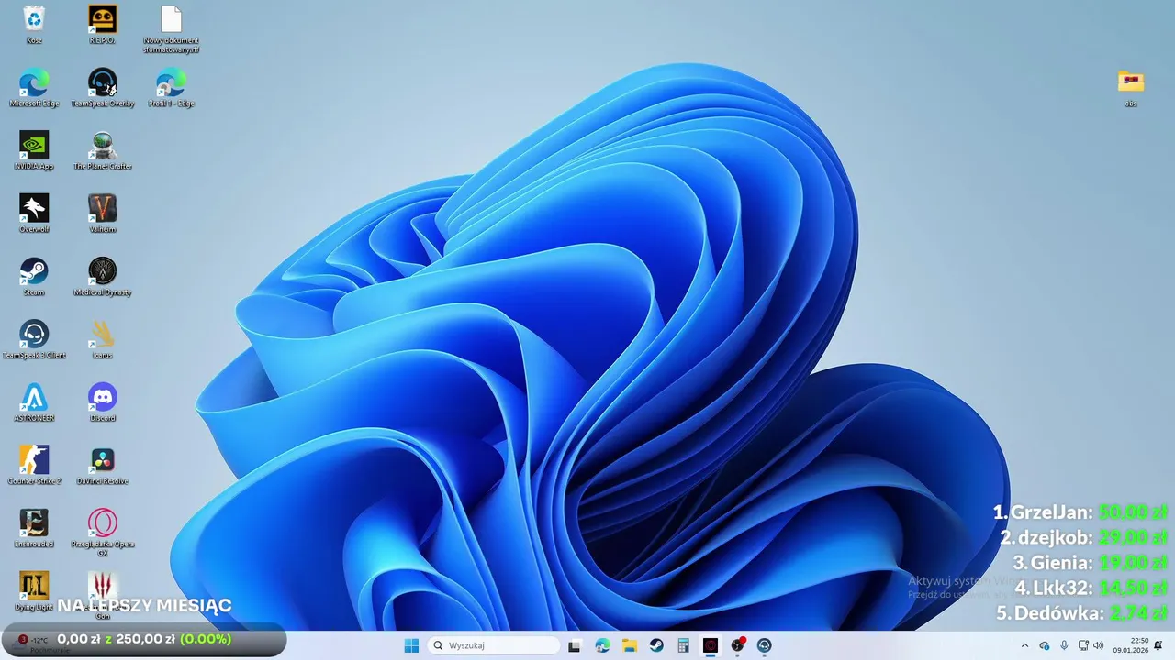Open the Przeglądarka Opera GX desktop shortcut
Image resolution: width=1175 pixels, height=660 pixels.
(x=103, y=533)
